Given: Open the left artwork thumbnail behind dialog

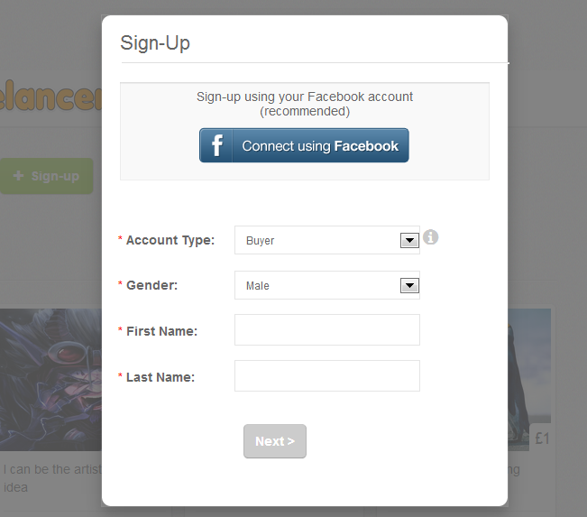Looking at the screenshot, I should point(50,379).
